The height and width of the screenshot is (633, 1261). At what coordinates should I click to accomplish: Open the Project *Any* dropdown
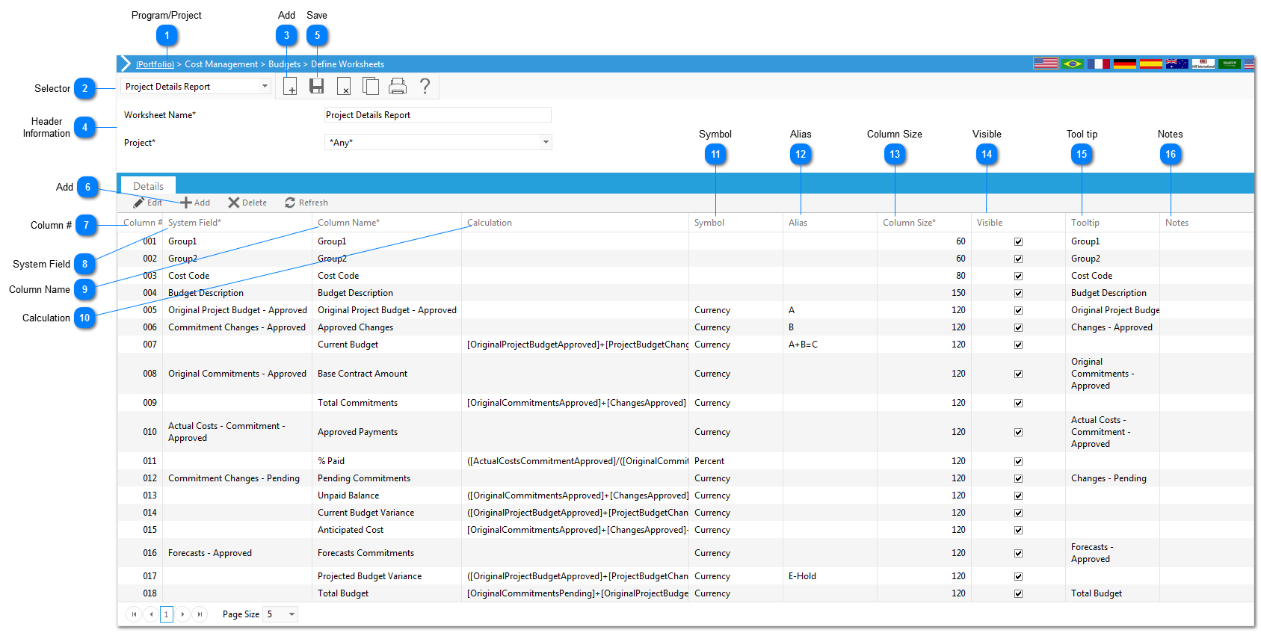point(546,142)
